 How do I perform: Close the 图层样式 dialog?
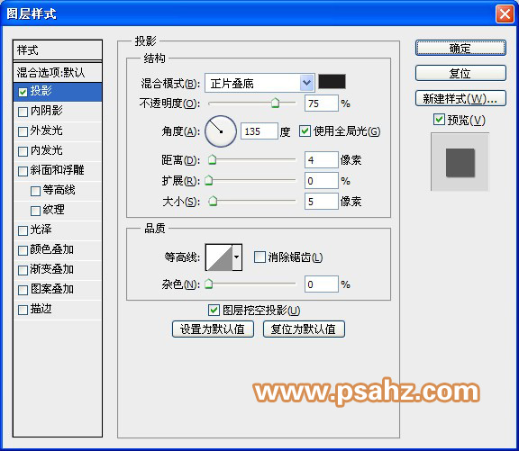click(x=505, y=14)
